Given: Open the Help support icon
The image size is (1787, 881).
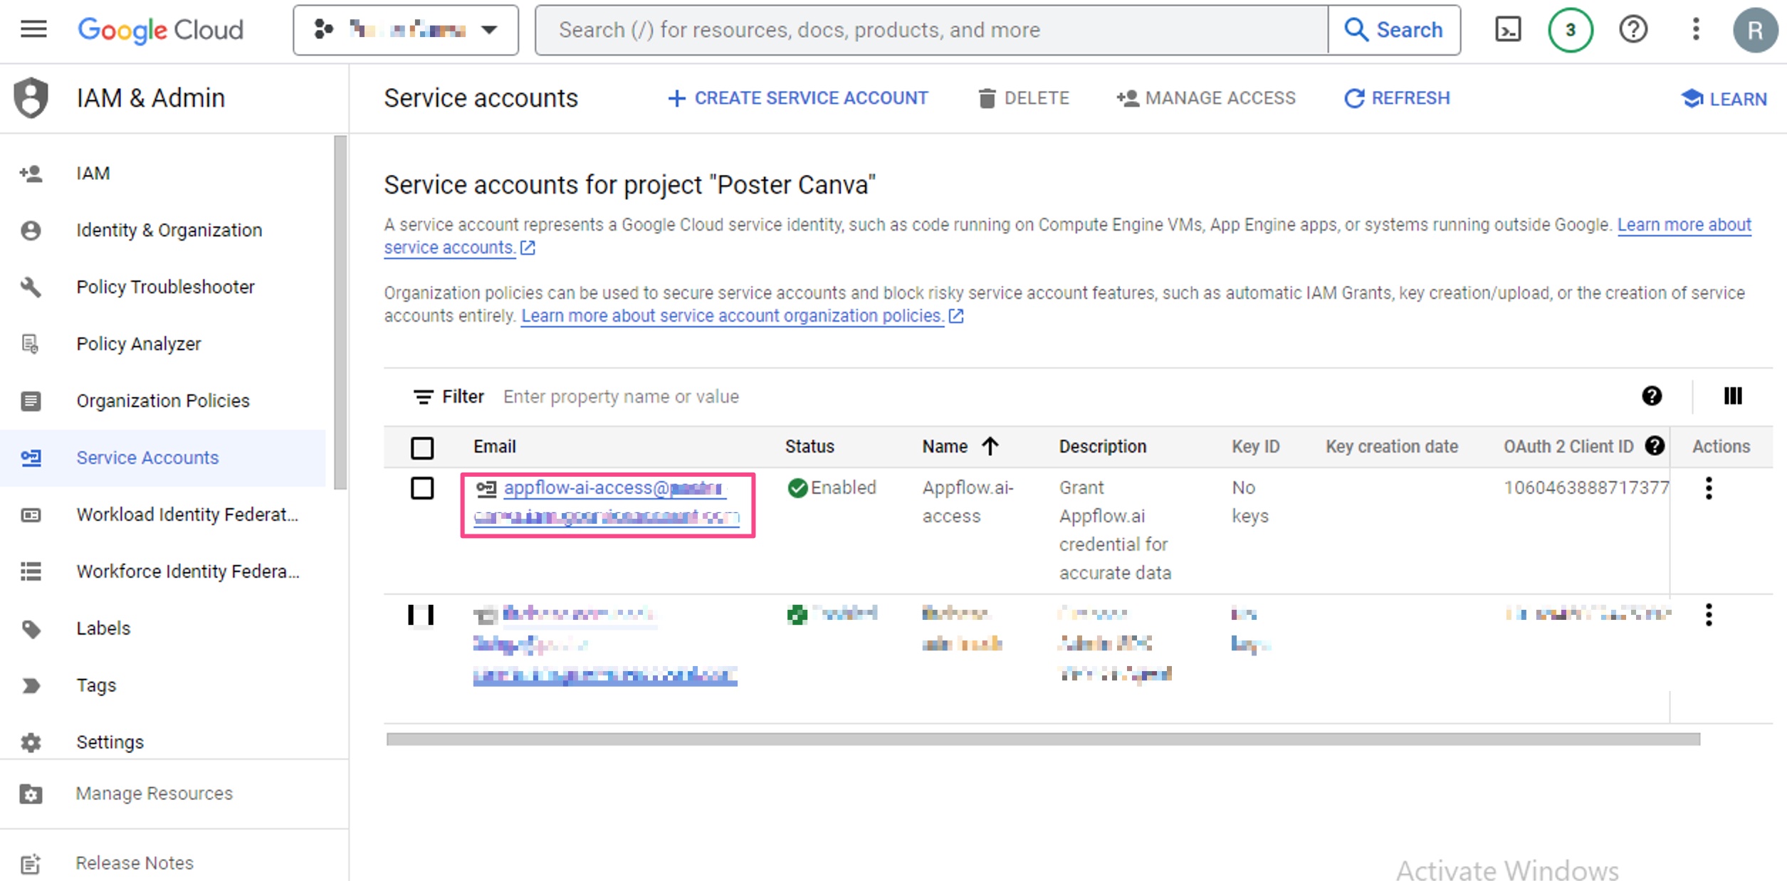Looking at the screenshot, I should click(x=1633, y=29).
